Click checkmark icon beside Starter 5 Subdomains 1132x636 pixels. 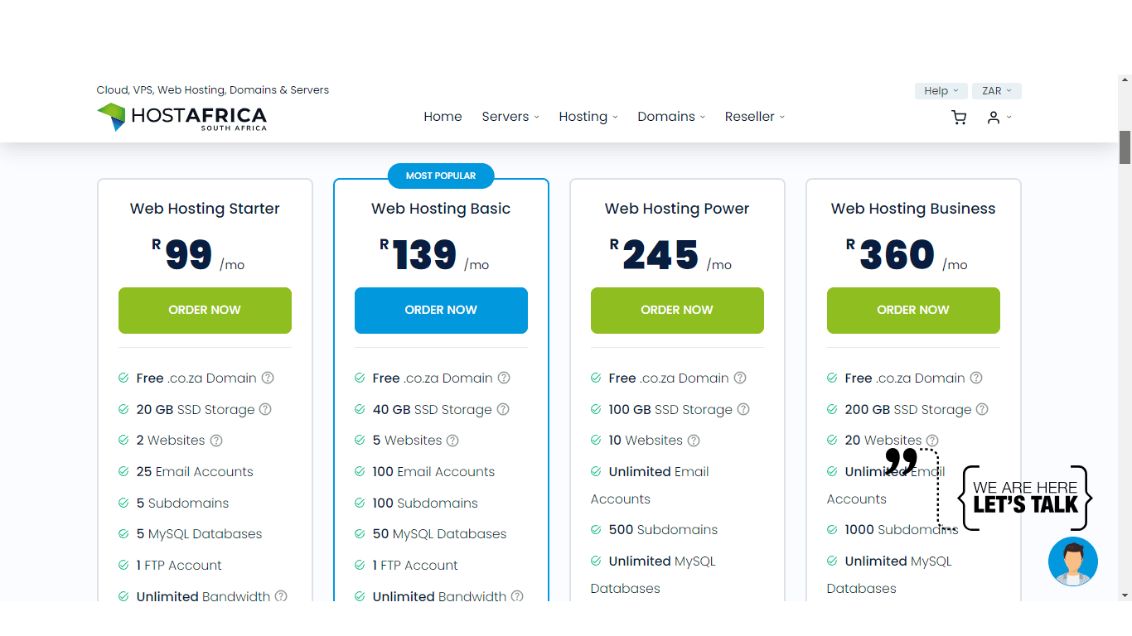(123, 503)
